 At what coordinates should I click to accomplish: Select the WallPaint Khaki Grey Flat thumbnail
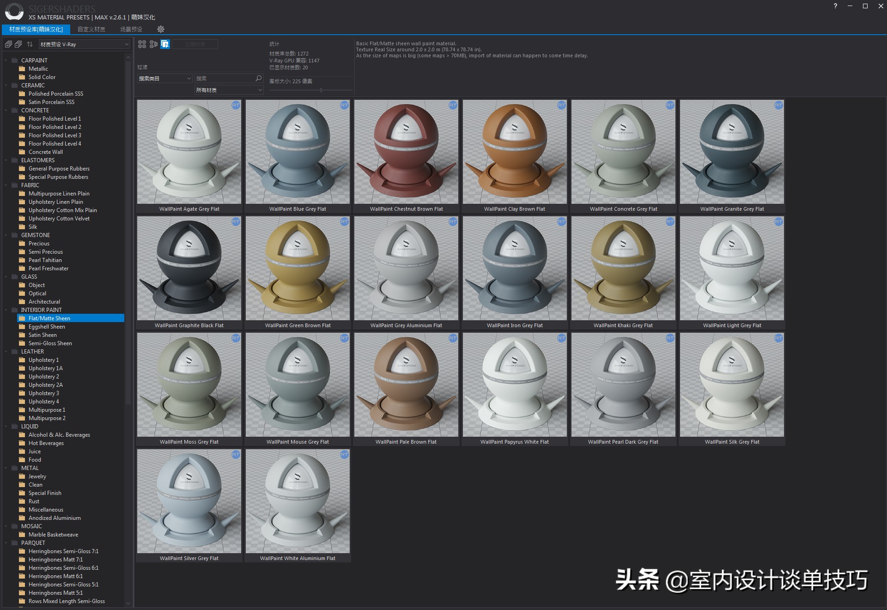(623, 268)
